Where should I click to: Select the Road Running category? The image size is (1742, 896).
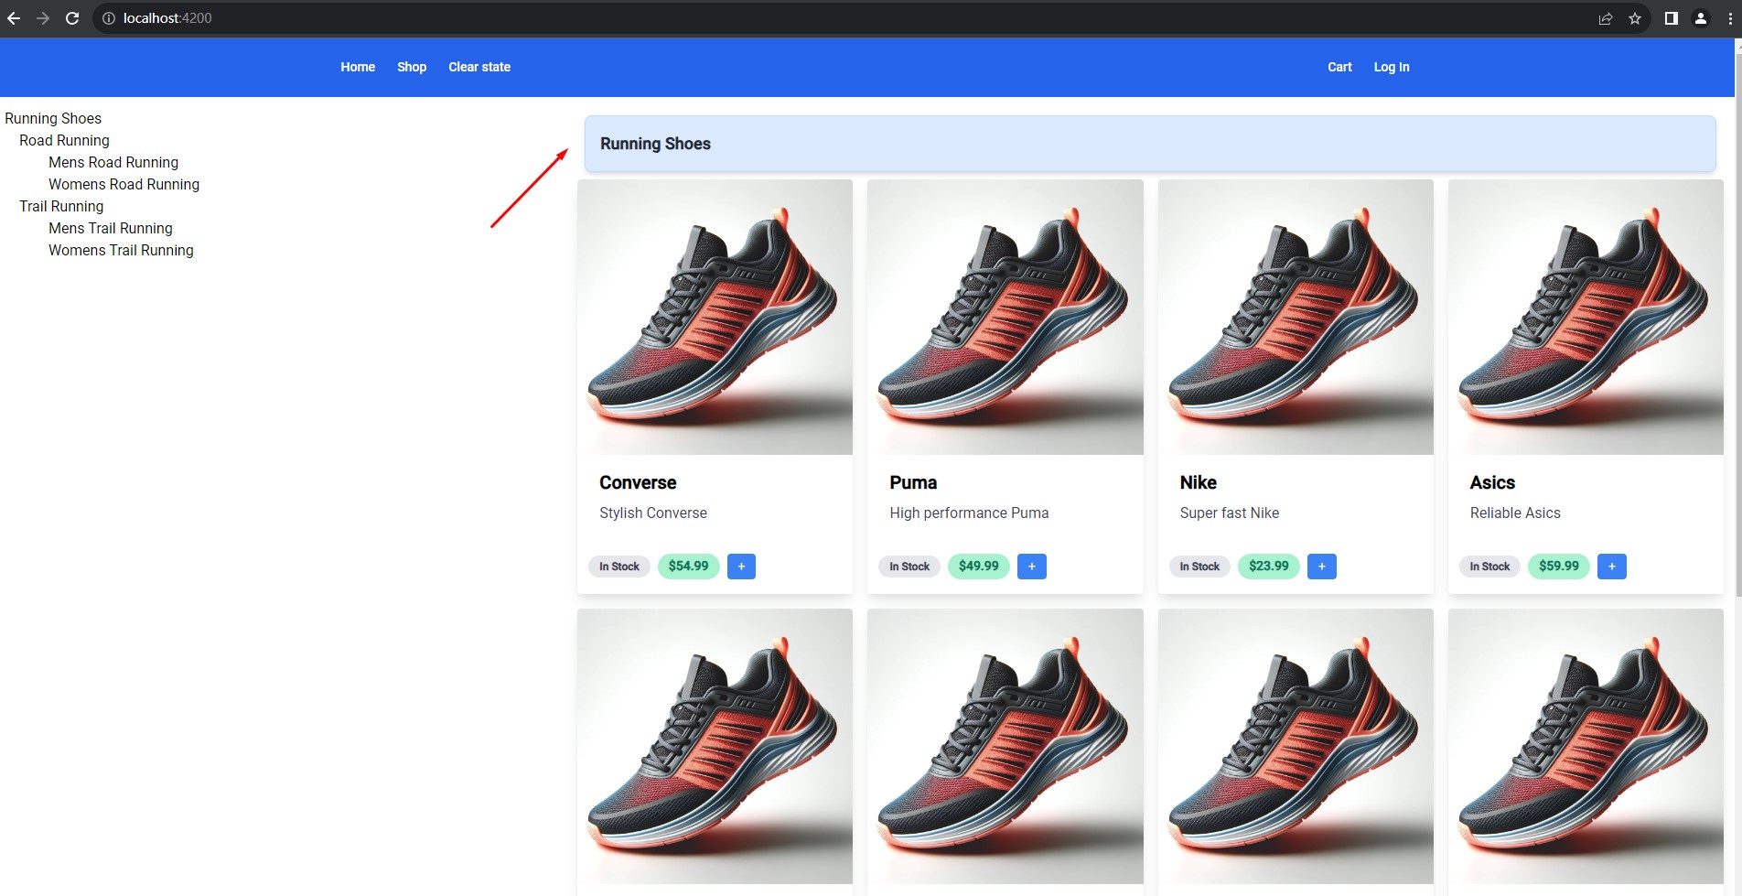pos(64,140)
